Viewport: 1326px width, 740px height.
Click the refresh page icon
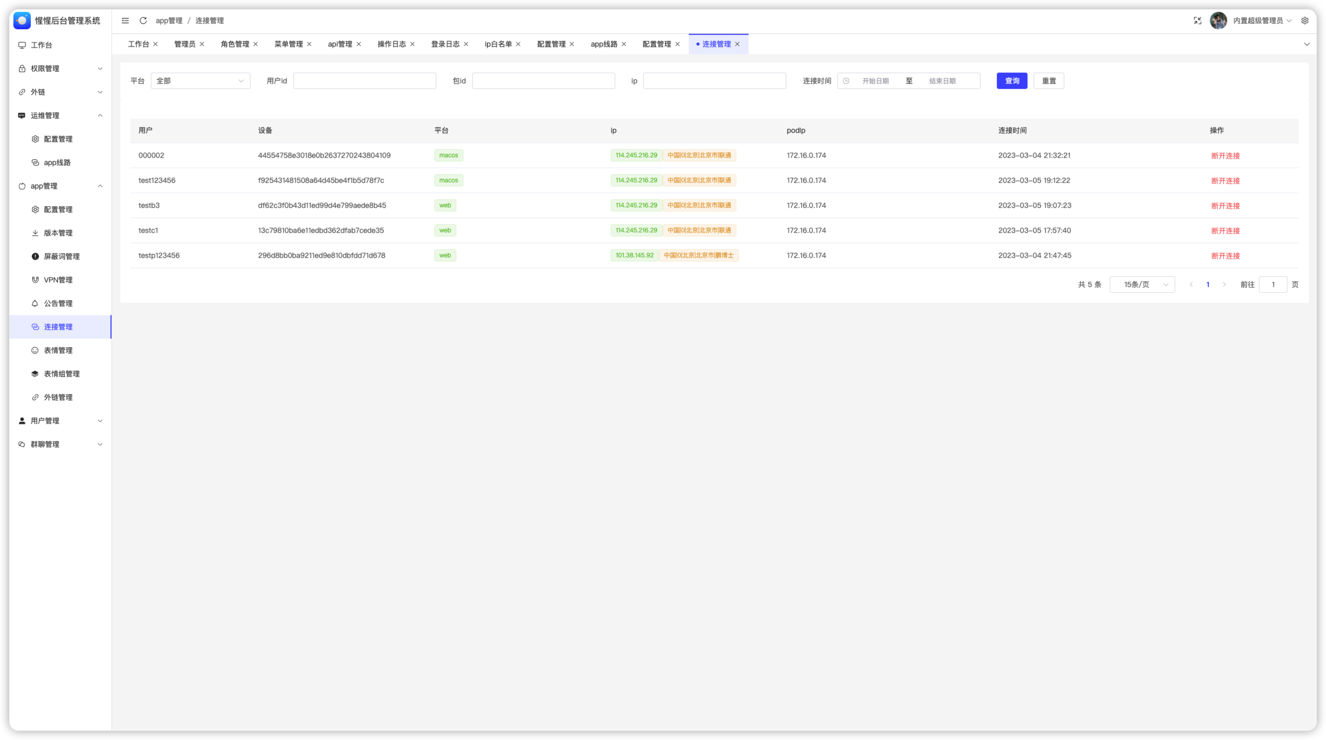tap(143, 20)
